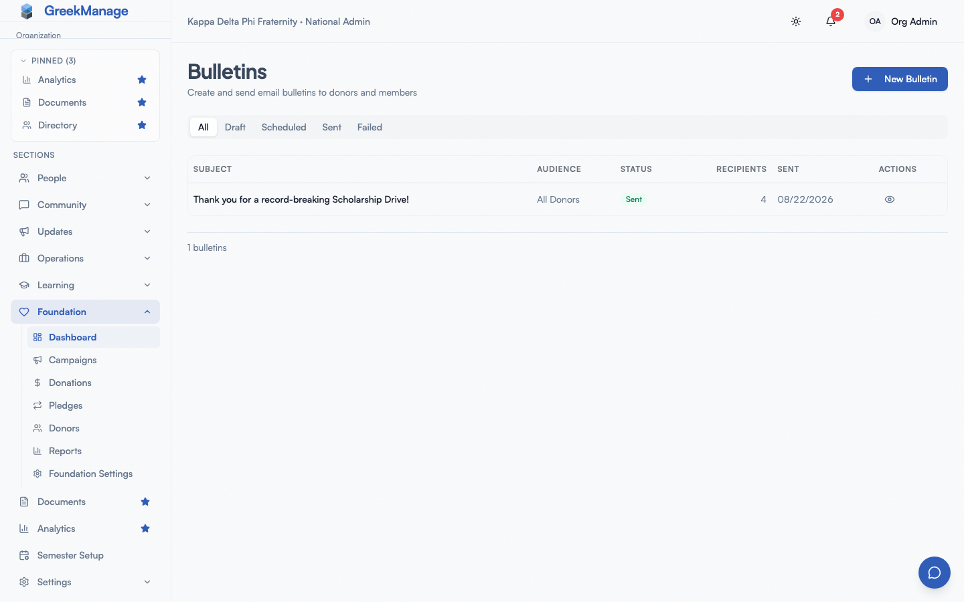Collapse the Foundation section chevron
Screen dimensions: 964x602
tap(147, 312)
